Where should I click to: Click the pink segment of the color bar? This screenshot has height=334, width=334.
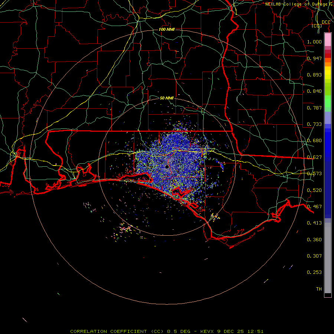coord(328,40)
